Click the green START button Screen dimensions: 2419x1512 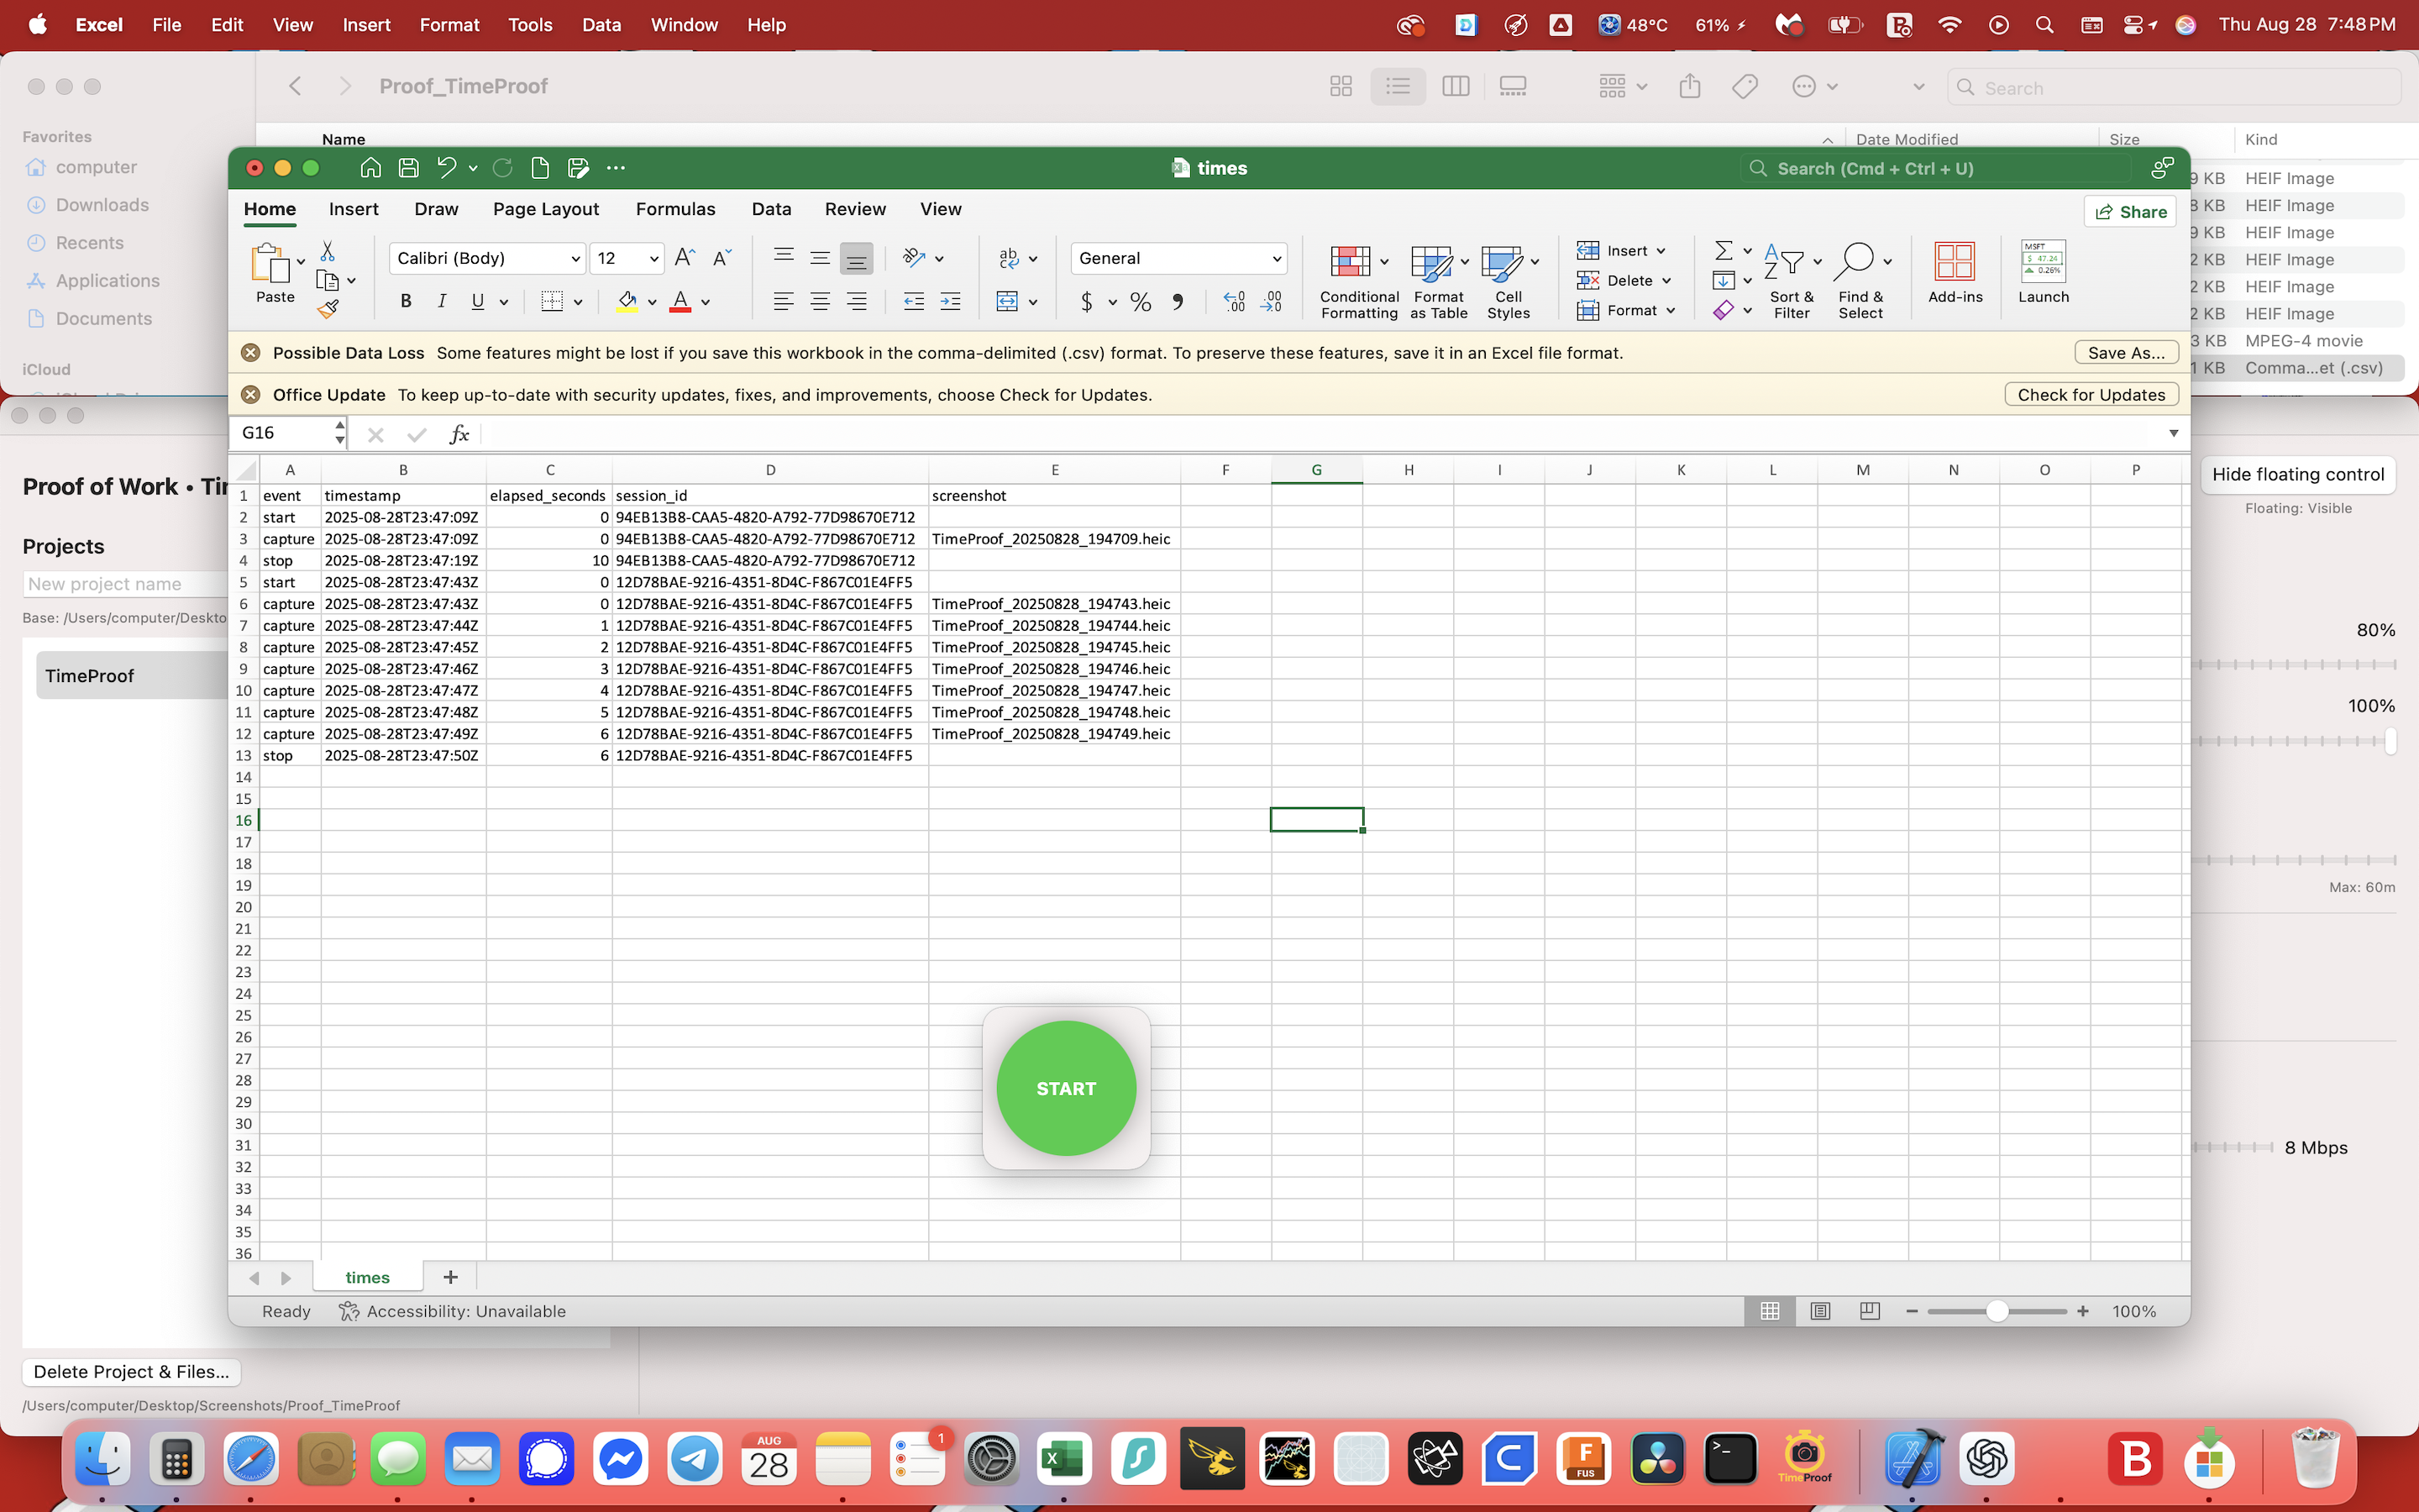1066,1088
